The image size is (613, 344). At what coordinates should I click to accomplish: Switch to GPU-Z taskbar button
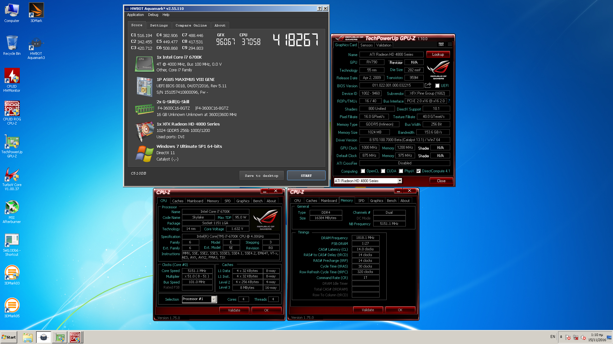click(x=60, y=337)
